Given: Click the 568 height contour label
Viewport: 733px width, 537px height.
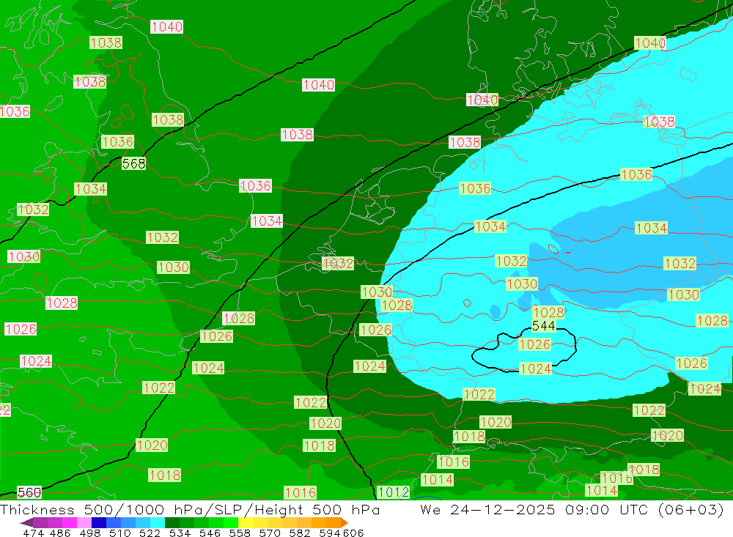Looking at the screenshot, I should point(133,163).
